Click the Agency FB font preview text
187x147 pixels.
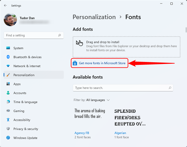tap(90, 113)
